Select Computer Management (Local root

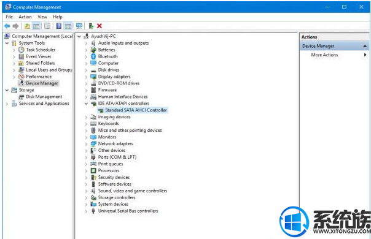click(x=42, y=36)
